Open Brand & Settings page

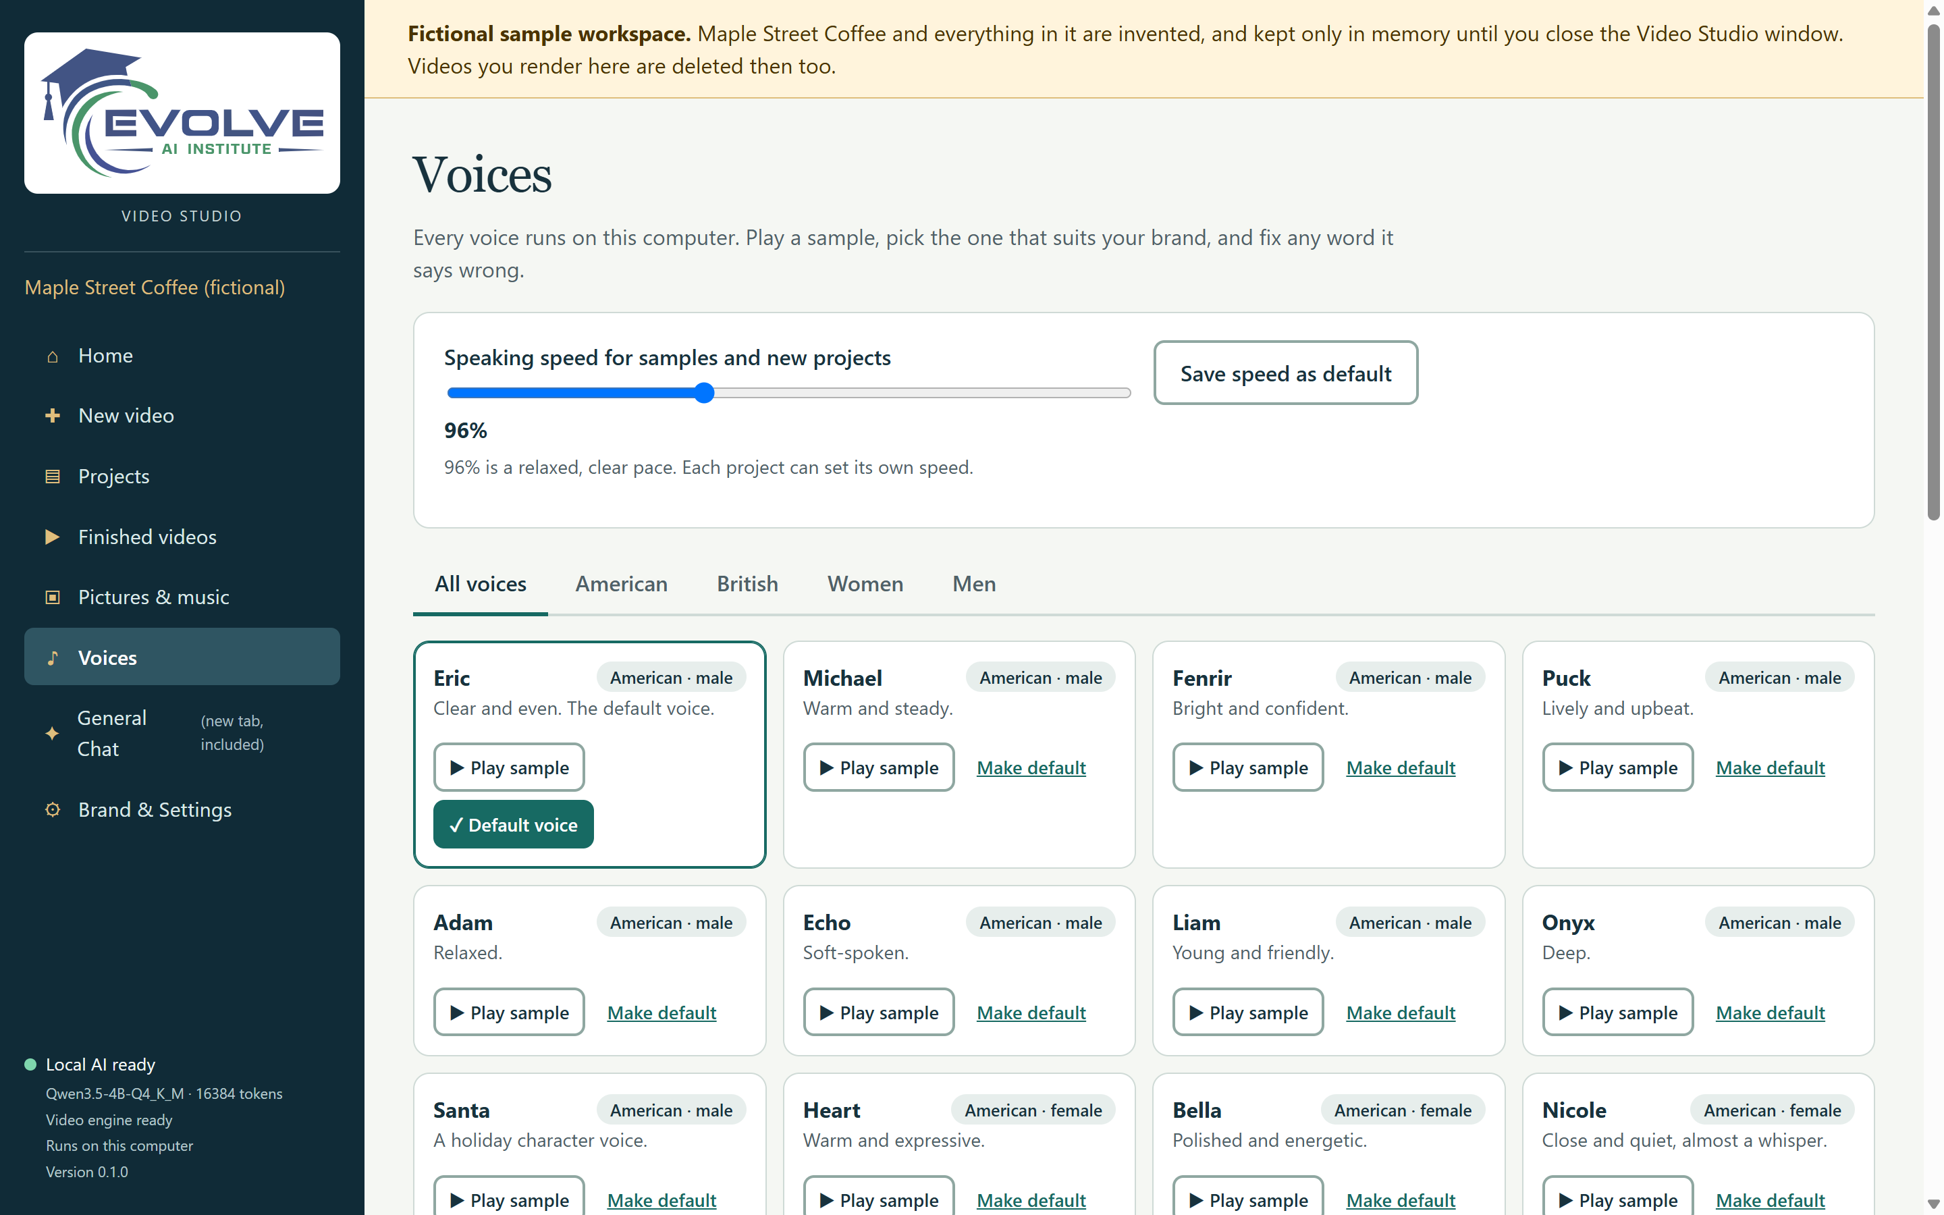(182, 810)
